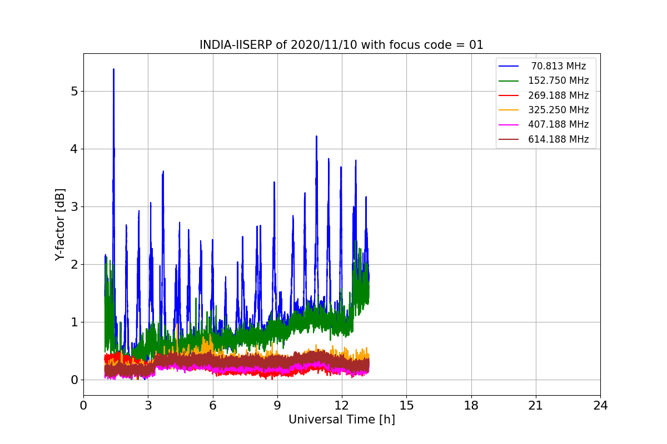Click x-axis tick label 21

pyautogui.click(x=536, y=406)
